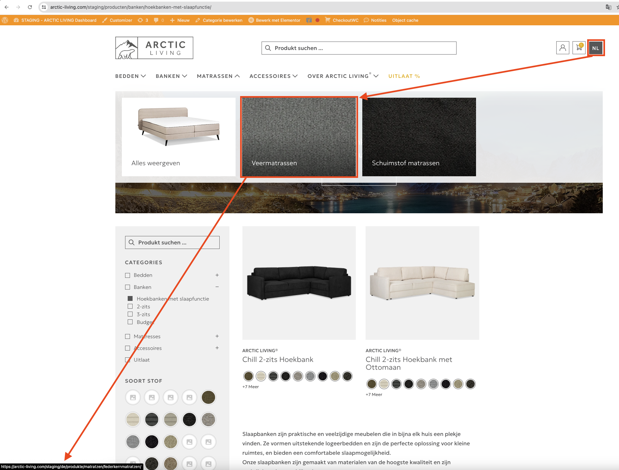The image size is (619, 470).
Task: Click the Yoast SEO icon in the admin bar
Action: [309, 20]
